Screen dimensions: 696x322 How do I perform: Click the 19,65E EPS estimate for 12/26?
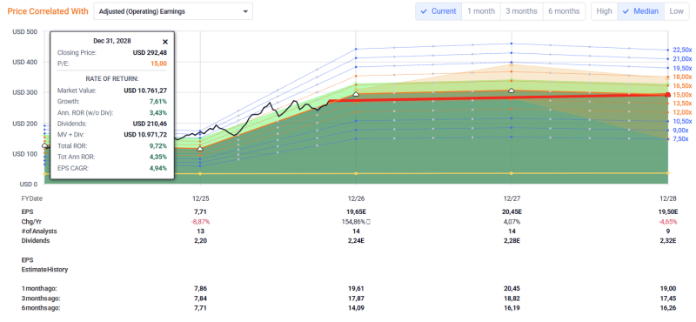[x=356, y=211]
